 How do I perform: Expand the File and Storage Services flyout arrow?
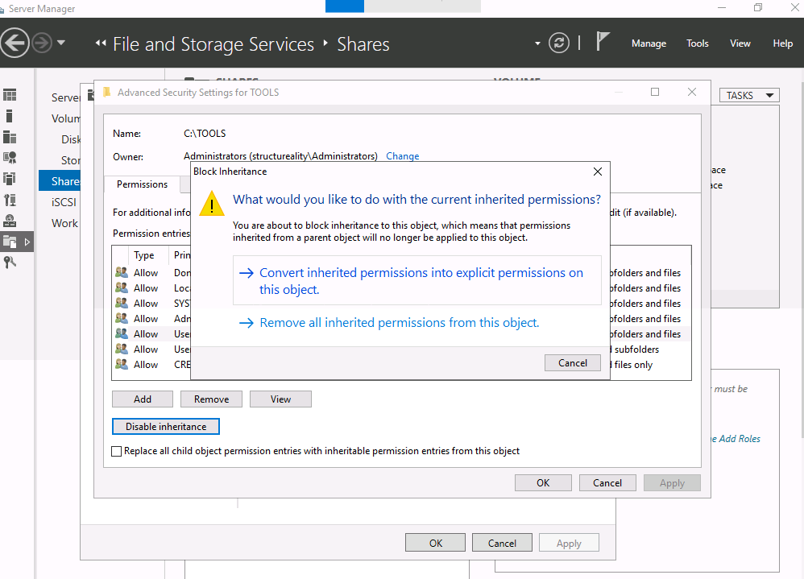tap(27, 242)
